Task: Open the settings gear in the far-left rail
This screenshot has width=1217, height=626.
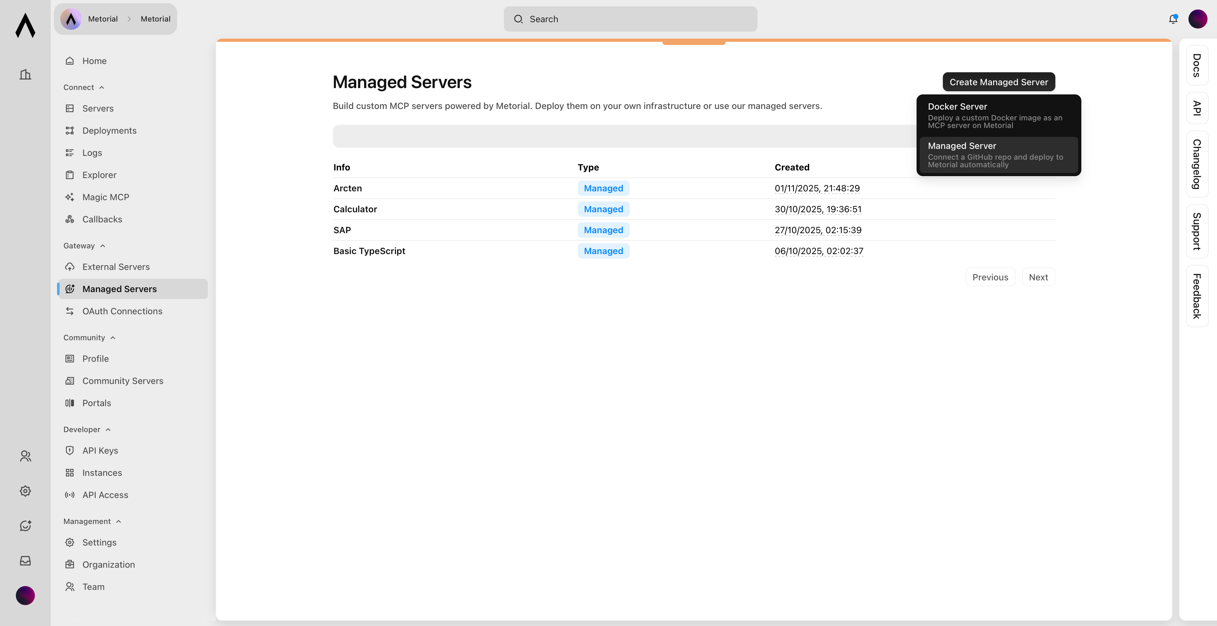Action: [x=25, y=490]
